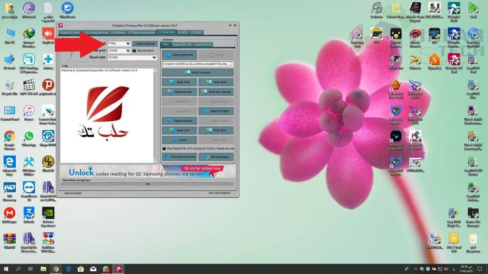
Task: Switch to Support & options tab
Action: click(x=70, y=32)
